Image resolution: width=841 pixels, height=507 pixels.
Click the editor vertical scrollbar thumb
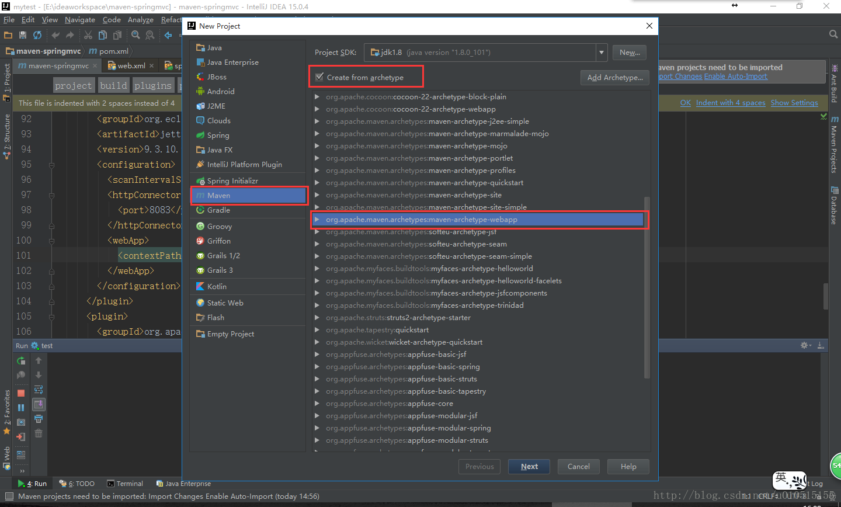click(x=826, y=296)
